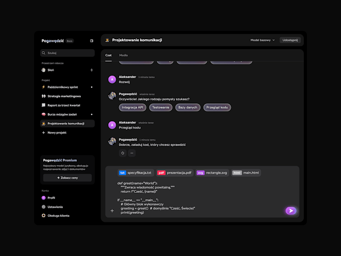
Task: Switch to the Czat tab
Action: pyautogui.click(x=108, y=55)
